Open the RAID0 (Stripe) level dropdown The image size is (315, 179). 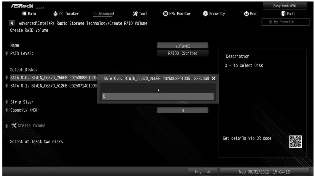point(182,53)
